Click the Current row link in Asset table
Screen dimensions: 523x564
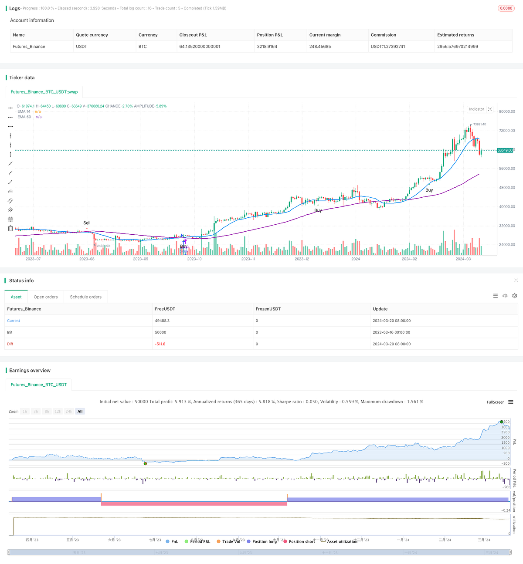coord(14,321)
